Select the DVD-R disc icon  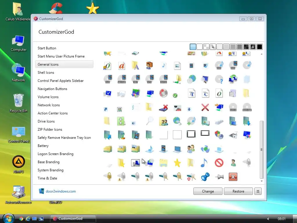(x=233, y=107)
